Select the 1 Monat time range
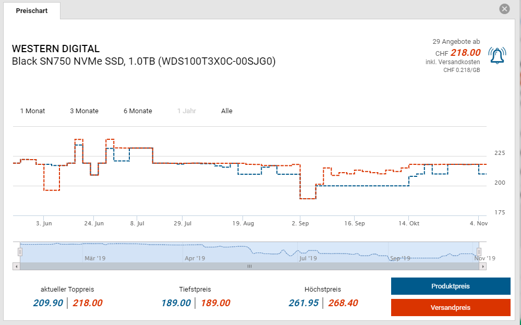The height and width of the screenshot is (325, 521). (x=32, y=111)
